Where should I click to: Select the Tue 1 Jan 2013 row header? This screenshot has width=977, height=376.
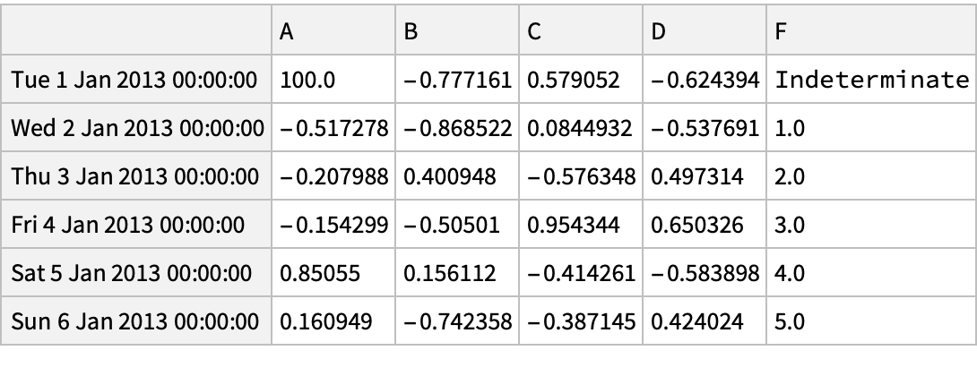pyautogui.click(x=136, y=80)
